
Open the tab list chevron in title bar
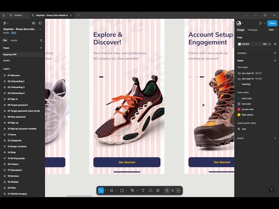click(246, 15)
